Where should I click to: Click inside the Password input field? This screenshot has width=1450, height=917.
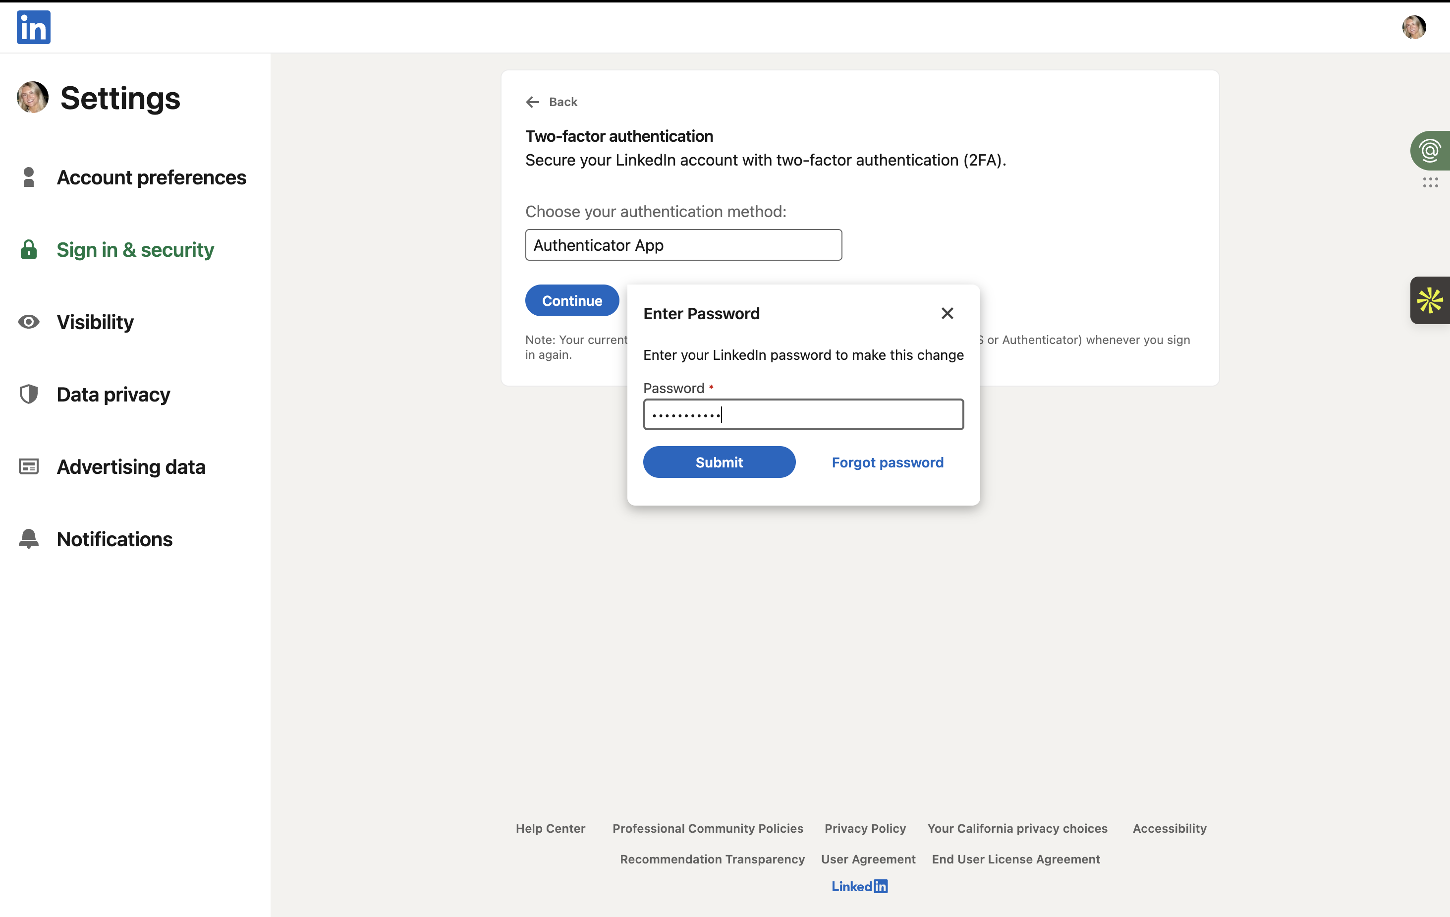point(803,414)
